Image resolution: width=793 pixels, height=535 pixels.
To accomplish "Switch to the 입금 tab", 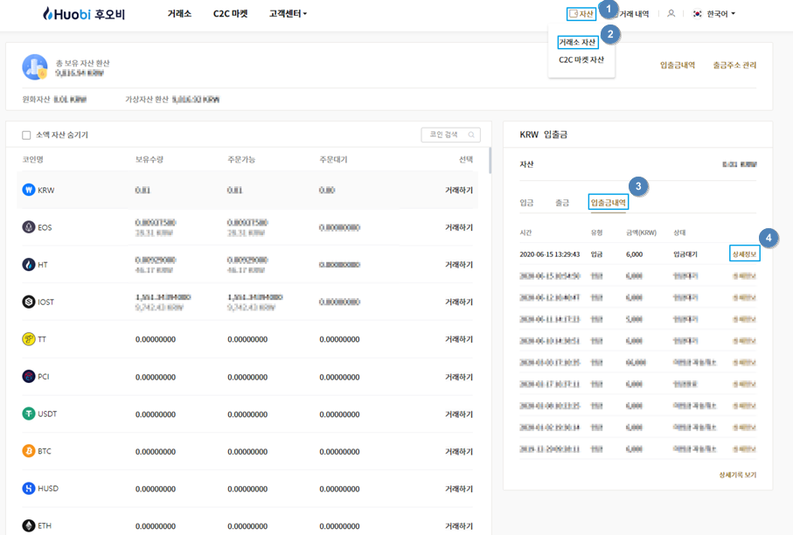I will tap(526, 203).
